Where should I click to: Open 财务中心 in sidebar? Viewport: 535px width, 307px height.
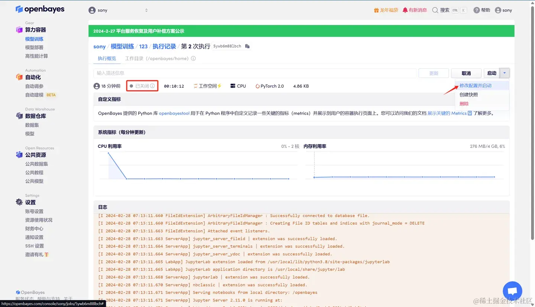click(34, 229)
